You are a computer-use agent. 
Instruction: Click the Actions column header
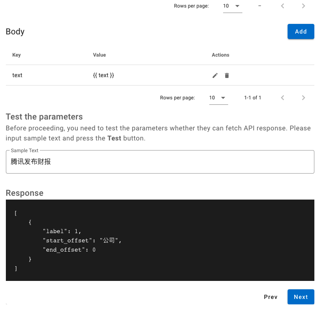[x=220, y=55]
